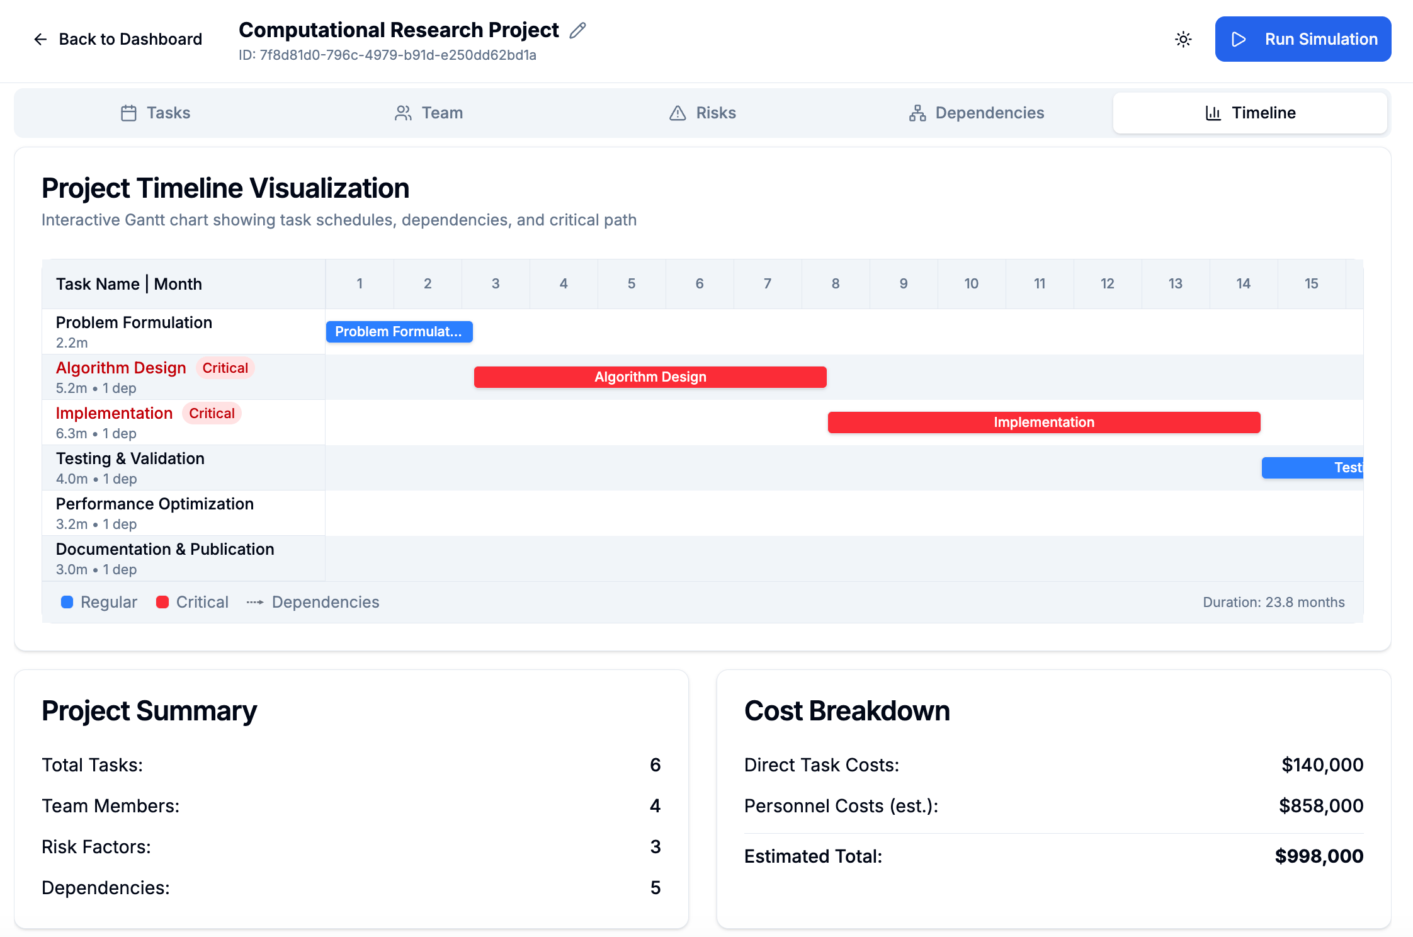Click the bar chart icon on Timeline tab
Viewport: 1413px width, 937px height.
pyautogui.click(x=1213, y=113)
